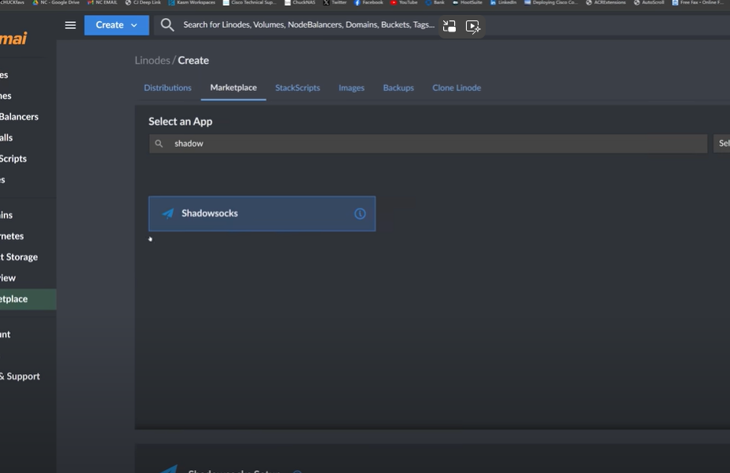Open the Akamai logo in the top left
The width and height of the screenshot is (730, 473).
pos(13,37)
